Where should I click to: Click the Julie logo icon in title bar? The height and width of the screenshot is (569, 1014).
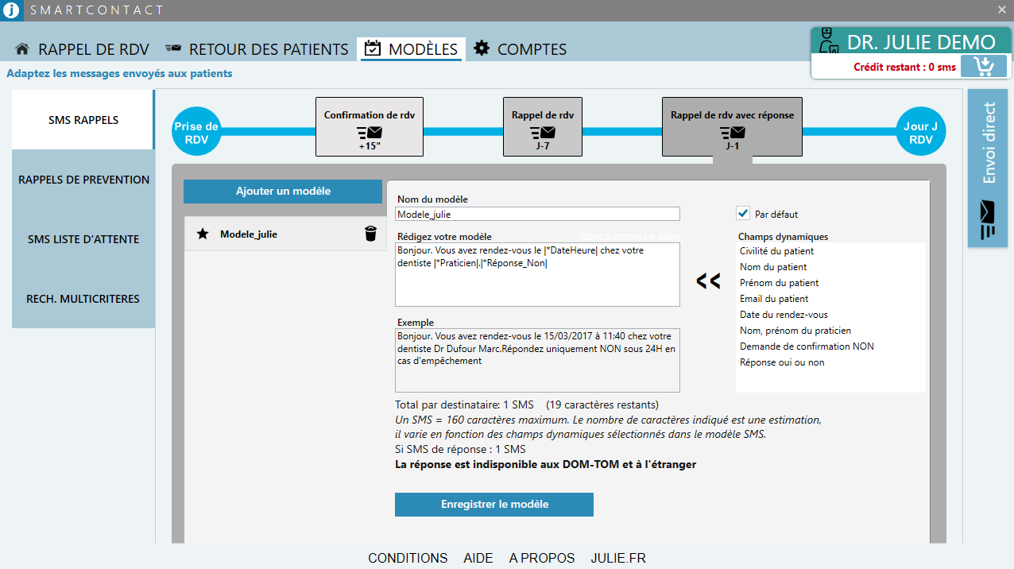coord(11,10)
